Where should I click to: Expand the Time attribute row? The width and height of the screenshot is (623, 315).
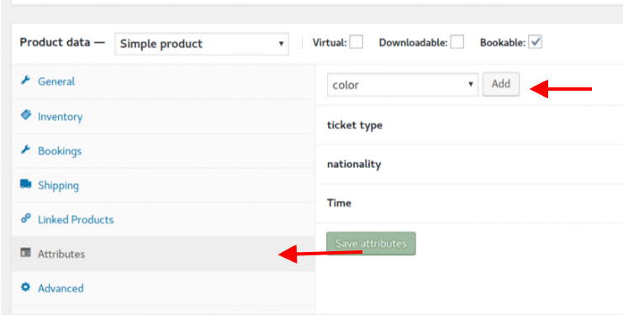click(469, 203)
